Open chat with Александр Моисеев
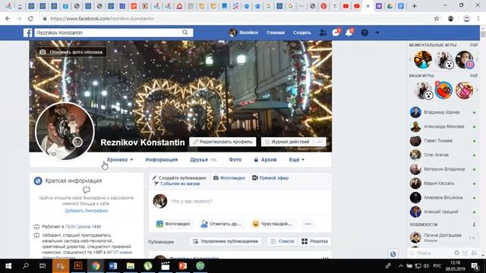 click(x=443, y=127)
